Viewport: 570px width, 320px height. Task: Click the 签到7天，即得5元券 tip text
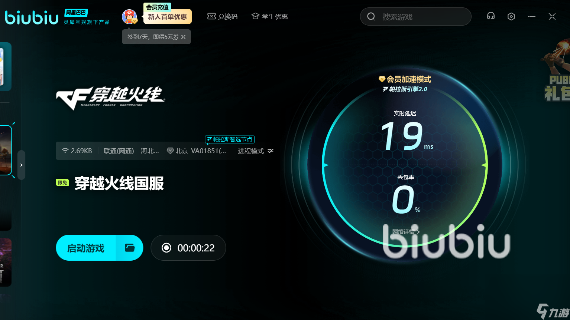coord(153,37)
